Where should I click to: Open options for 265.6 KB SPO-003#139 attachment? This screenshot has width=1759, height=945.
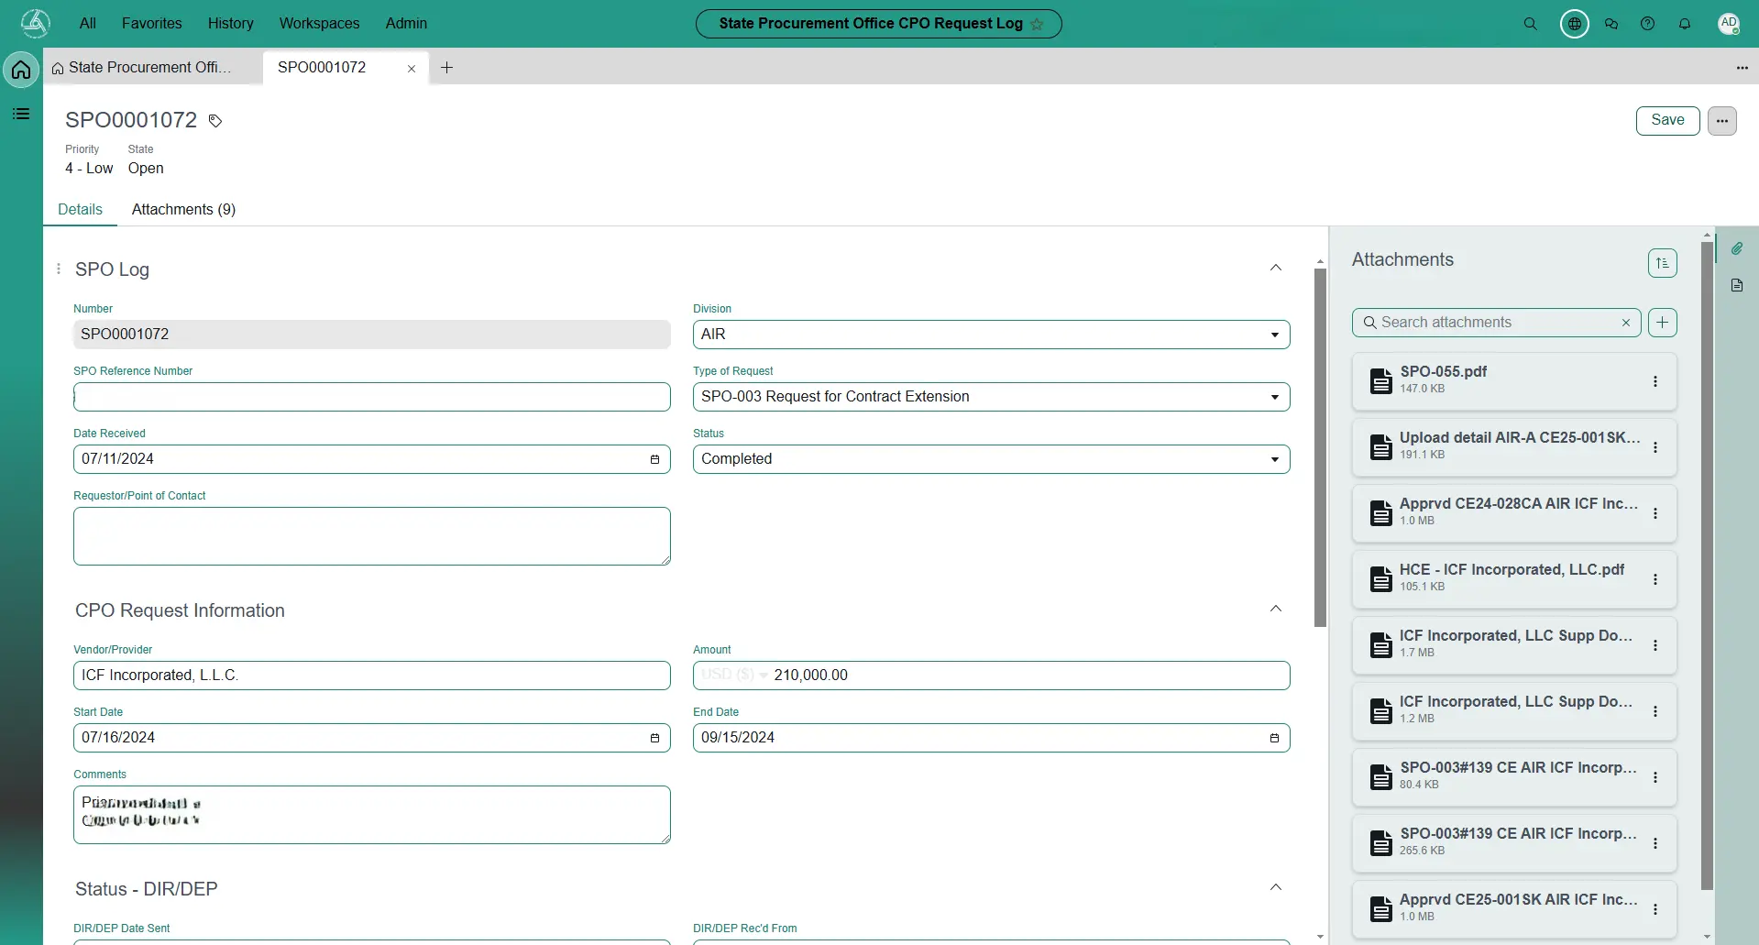point(1655,843)
